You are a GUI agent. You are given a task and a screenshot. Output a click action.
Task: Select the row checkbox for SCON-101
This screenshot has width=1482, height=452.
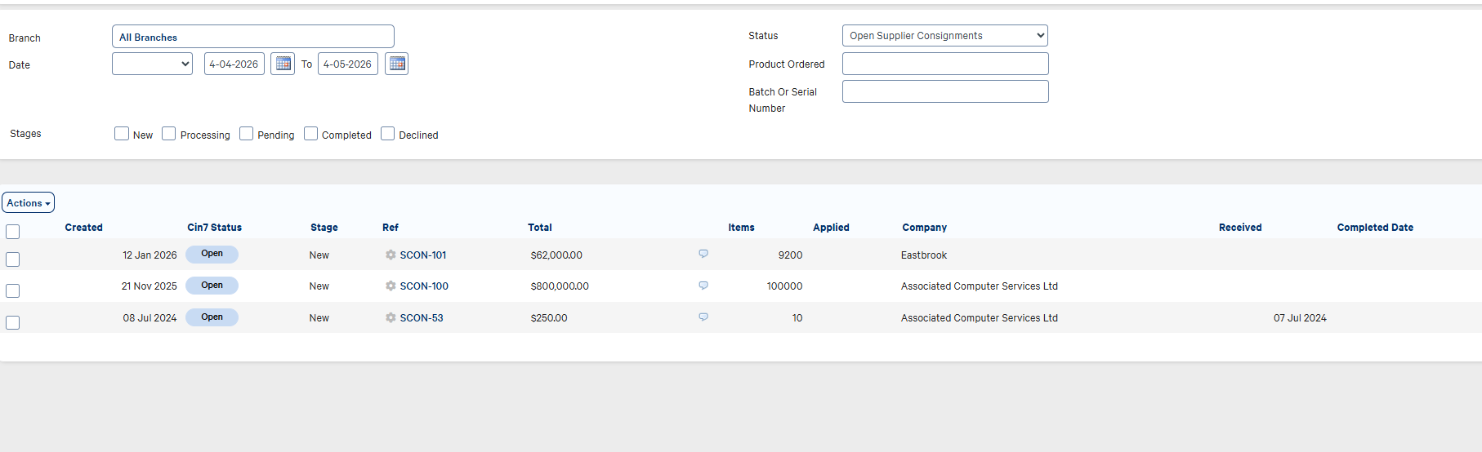coord(13,259)
